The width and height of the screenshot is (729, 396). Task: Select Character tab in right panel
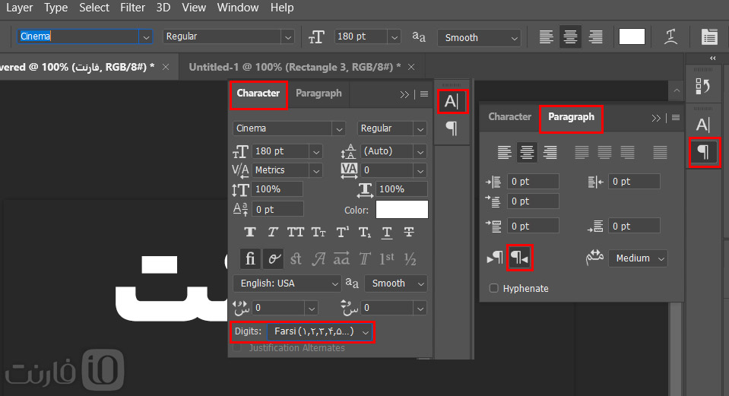point(509,117)
